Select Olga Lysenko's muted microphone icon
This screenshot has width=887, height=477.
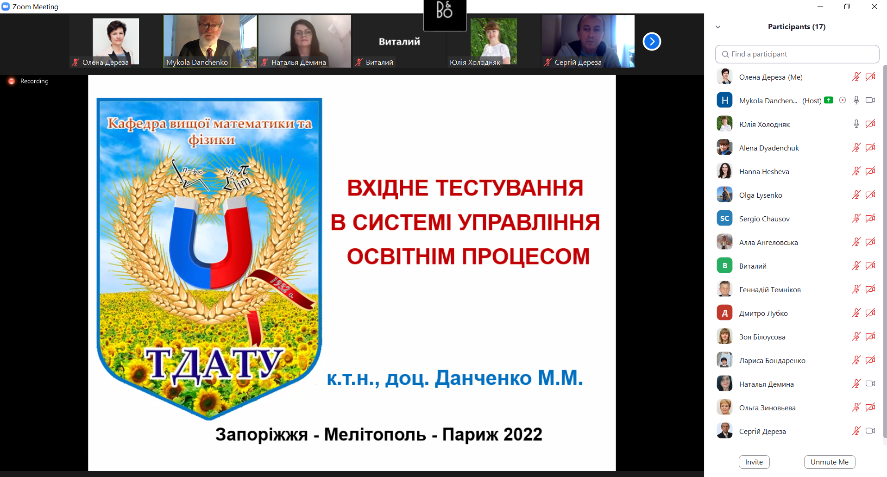(x=856, y=195)
